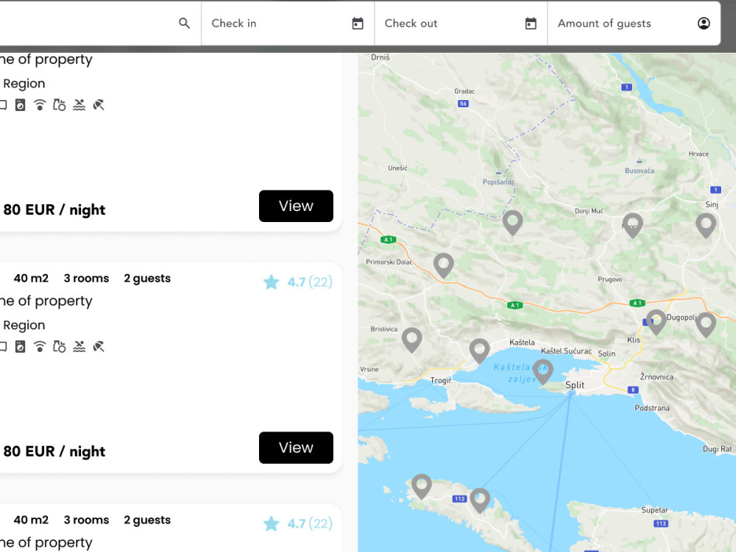Click '2 guests' in the bottom listing

click(147, 520)
